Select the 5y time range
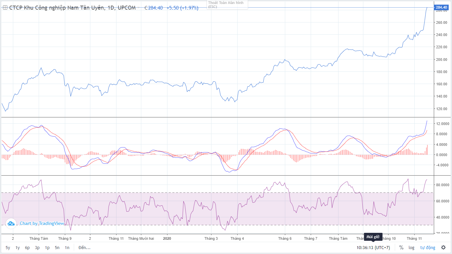 8,247
